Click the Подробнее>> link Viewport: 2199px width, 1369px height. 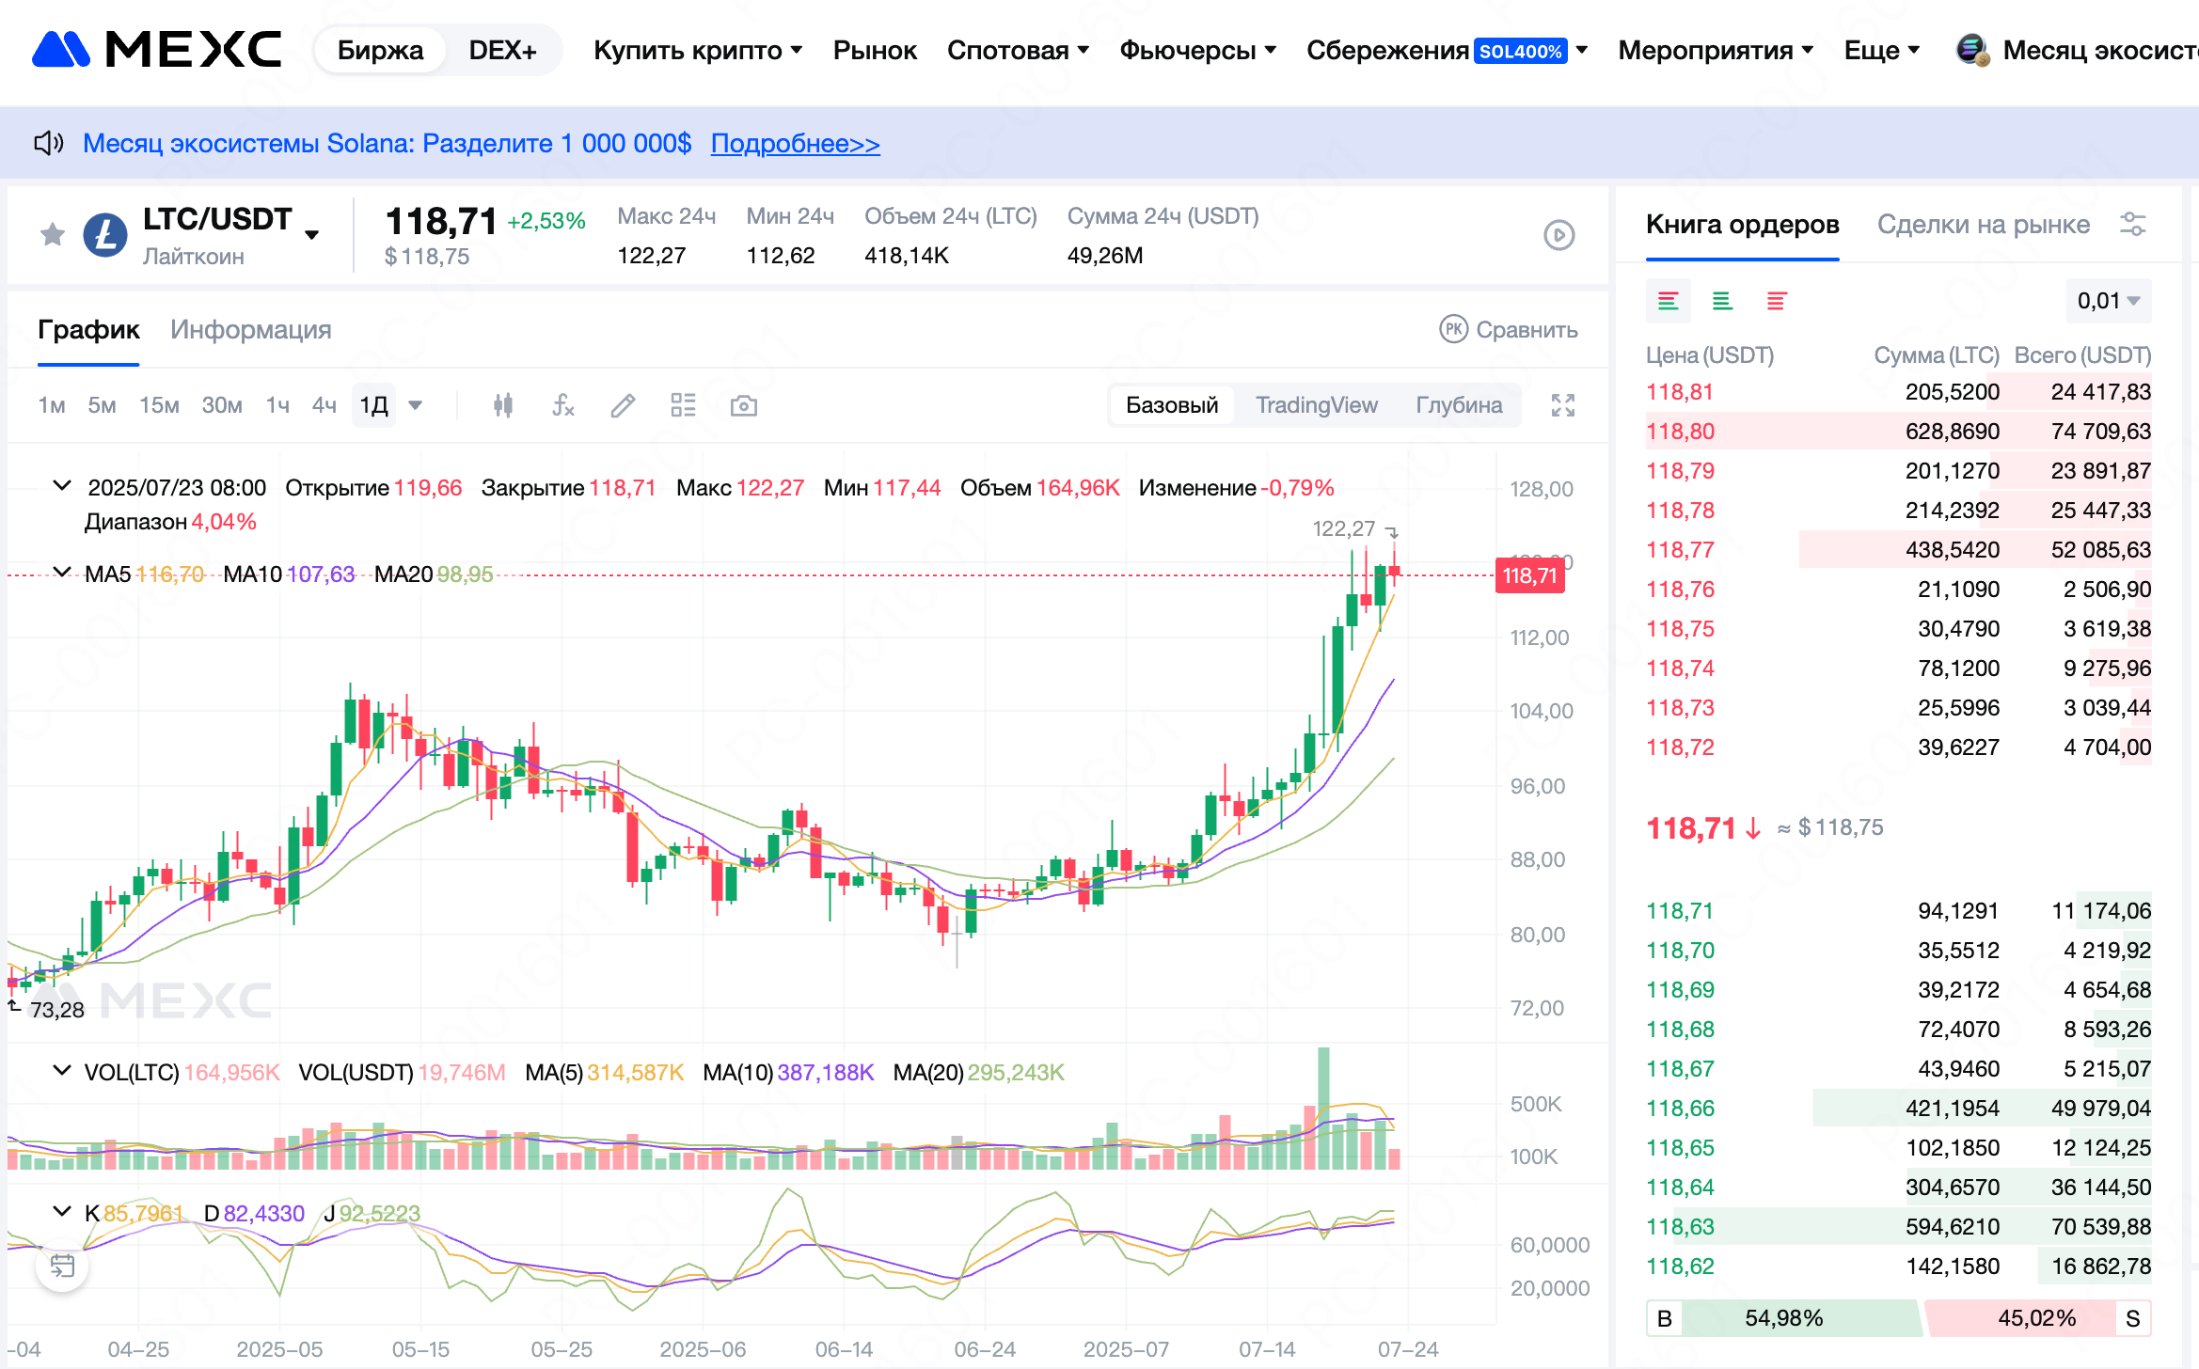click(x=795, y=144)
